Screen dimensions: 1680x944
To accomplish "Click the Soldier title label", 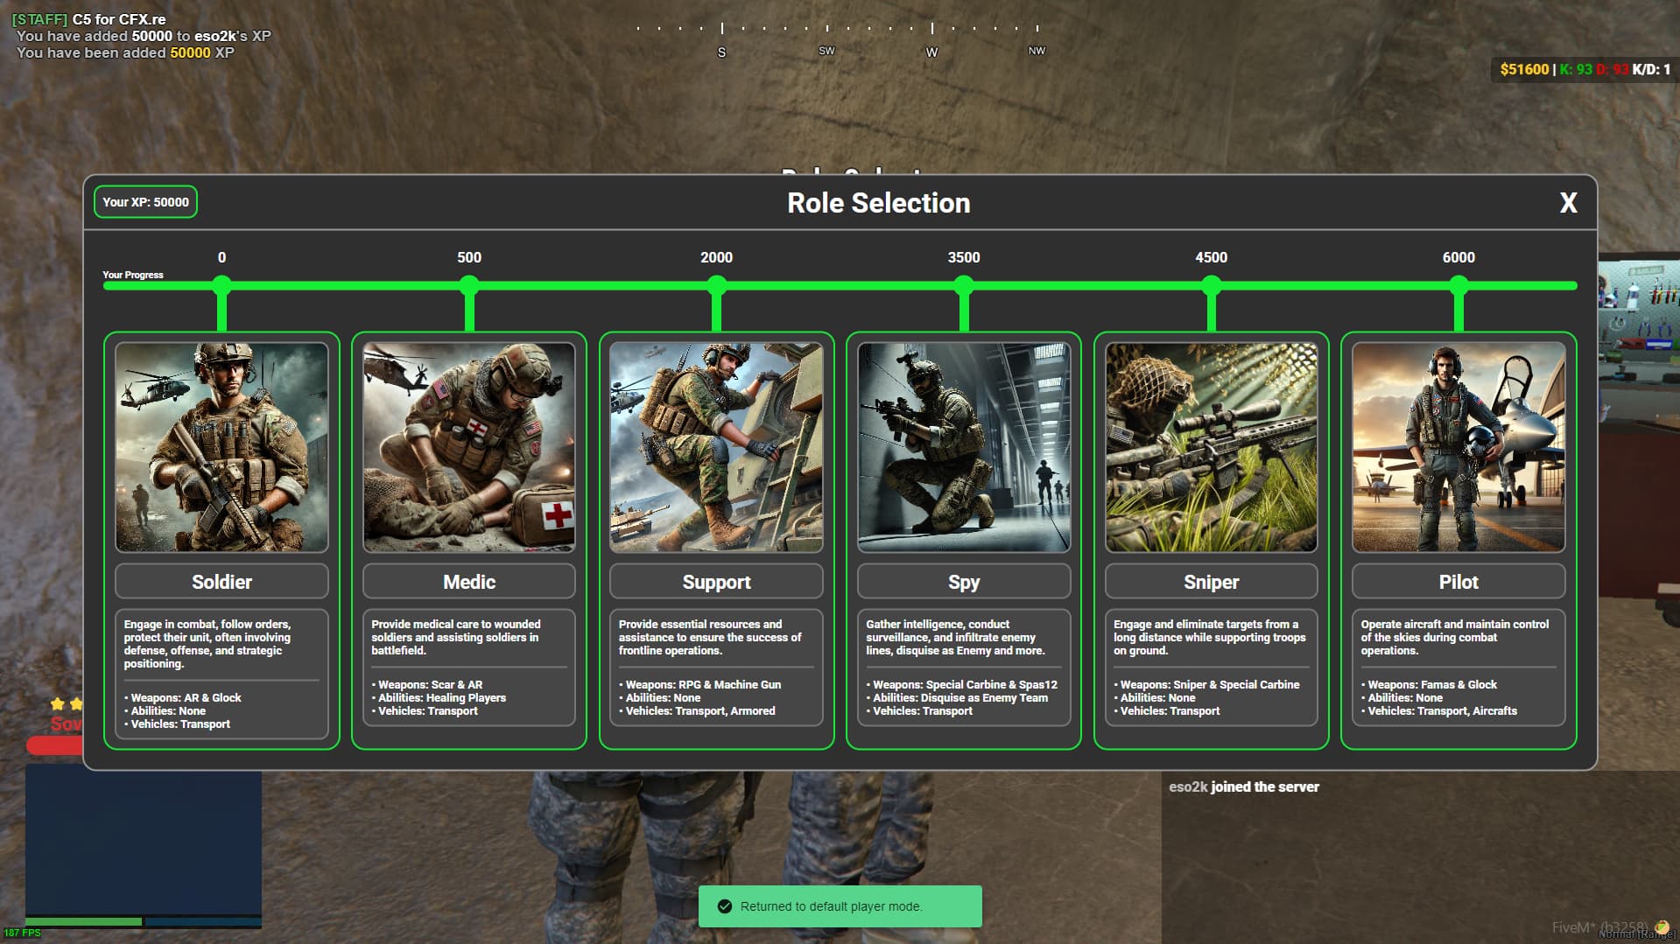I will click(221, 581).
